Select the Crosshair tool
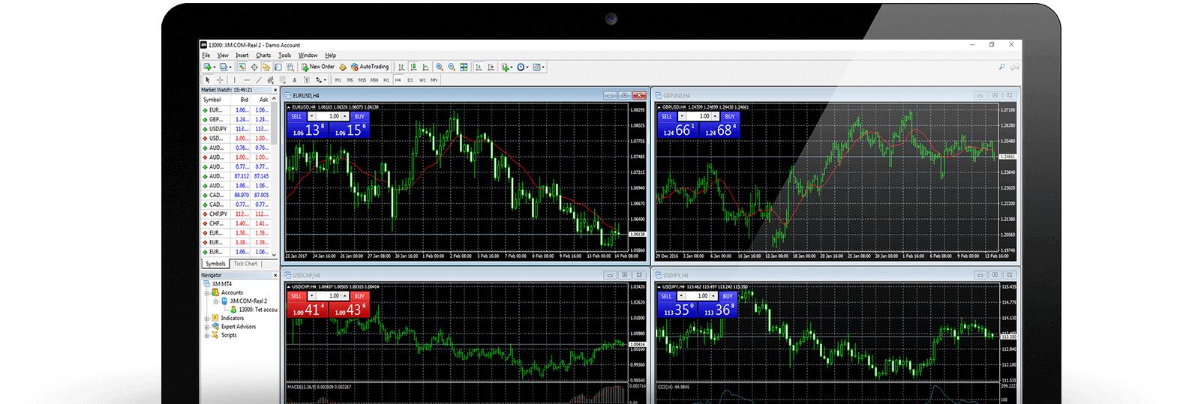This screenshot has width=1180, height=404. point(220,80)
